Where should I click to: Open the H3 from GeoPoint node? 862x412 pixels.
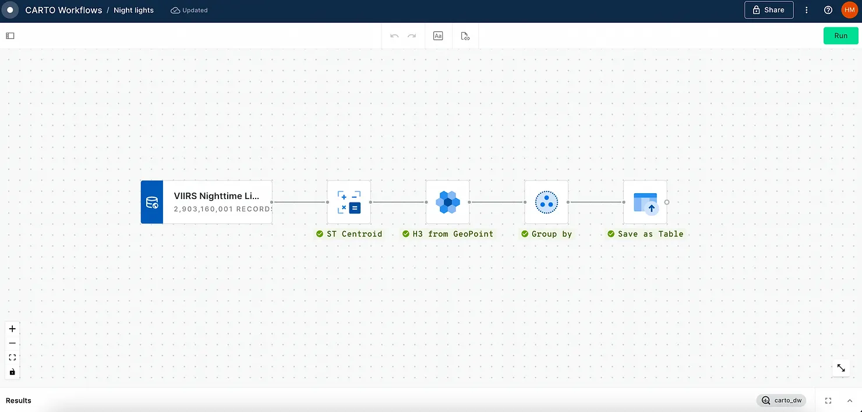coord(447,202)
